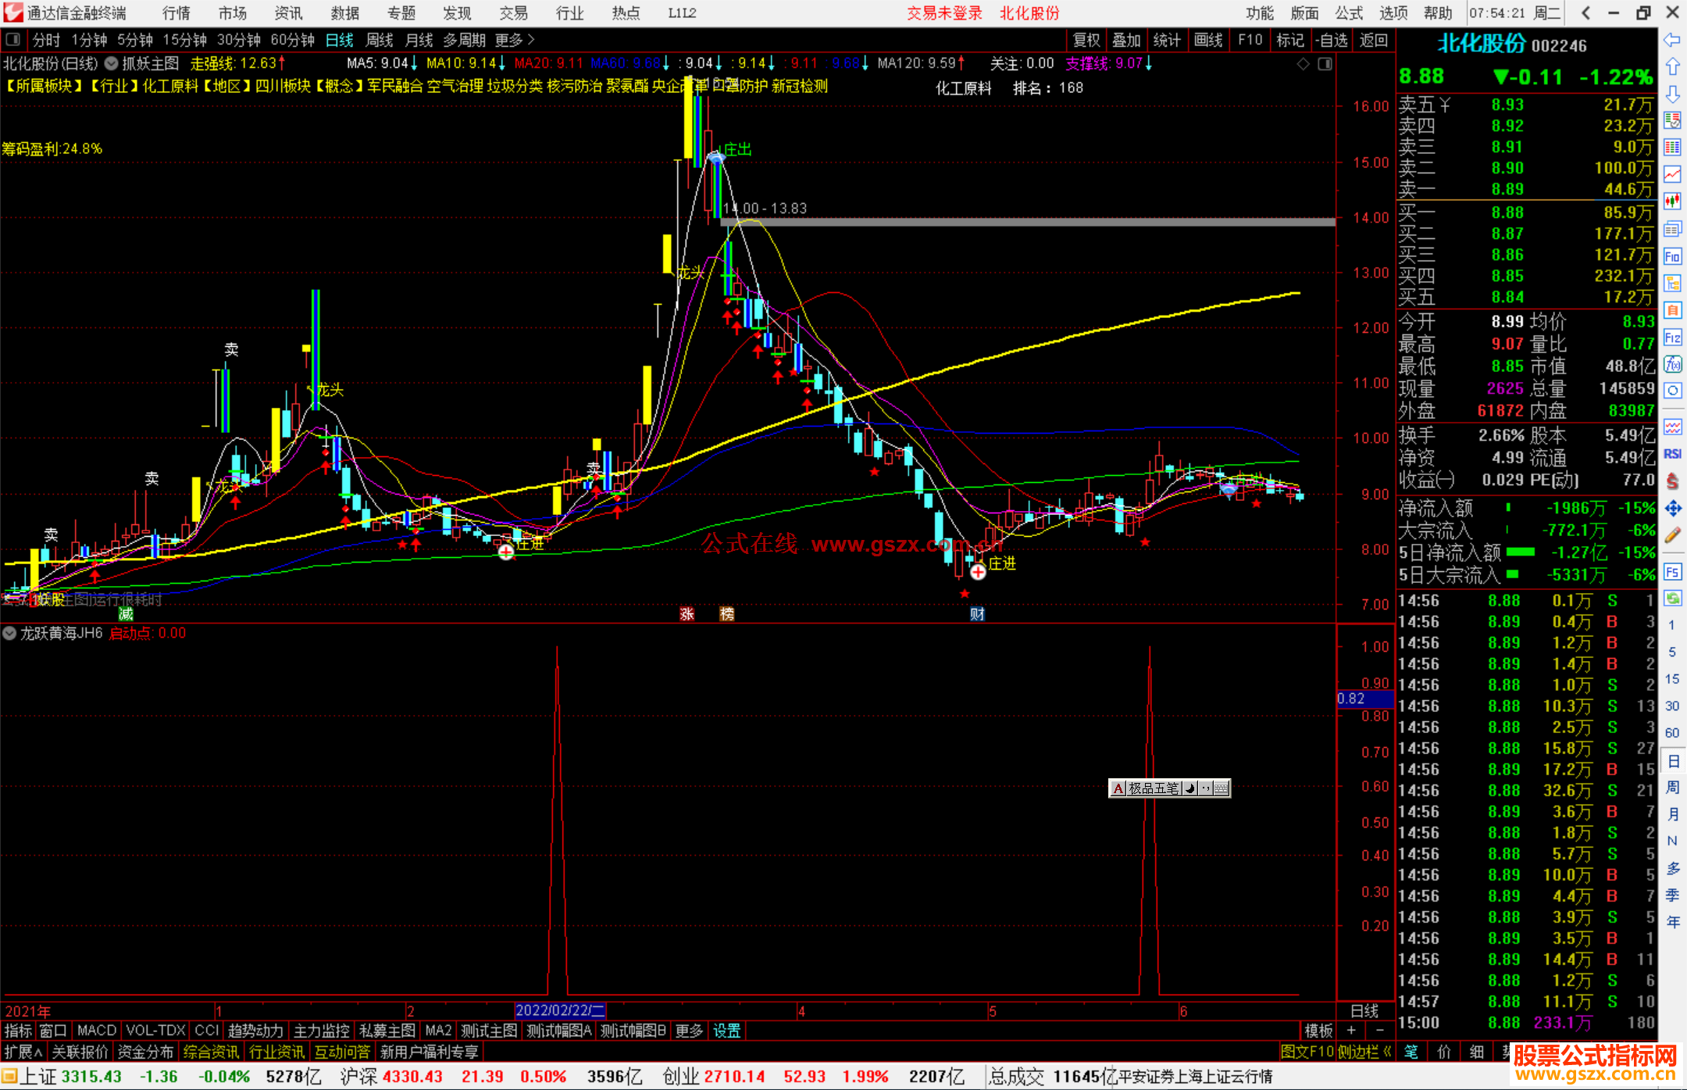
Task: Click the 叠加 overlay button
Action: (1126, 40)
